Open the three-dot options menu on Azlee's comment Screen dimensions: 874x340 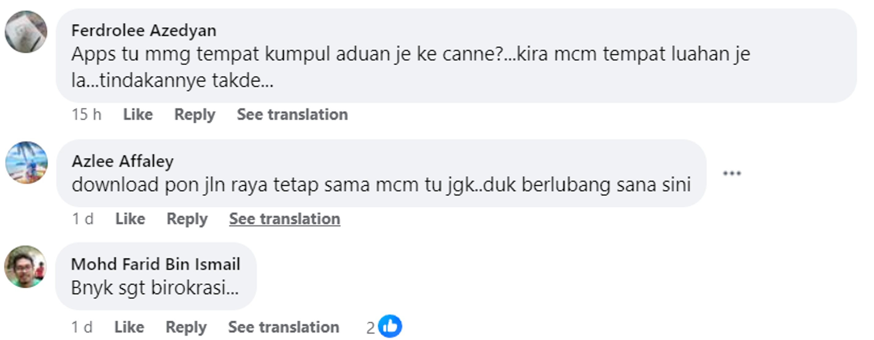click(732, 173)
